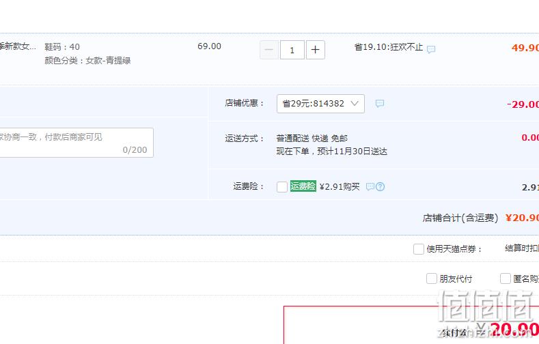Check the 朋友代付 option
The image size is (539, 344).
(x=432, y=278)
